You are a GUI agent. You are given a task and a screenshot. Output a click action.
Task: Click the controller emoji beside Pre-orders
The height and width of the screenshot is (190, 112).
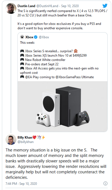[22, 64]
